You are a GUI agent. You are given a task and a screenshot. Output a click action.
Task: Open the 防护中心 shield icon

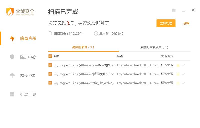pos(12,57)
